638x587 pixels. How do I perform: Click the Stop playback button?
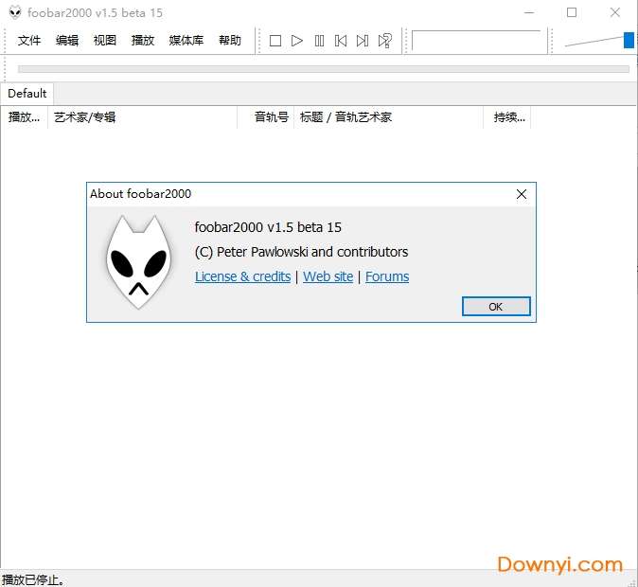pos(275,41)
